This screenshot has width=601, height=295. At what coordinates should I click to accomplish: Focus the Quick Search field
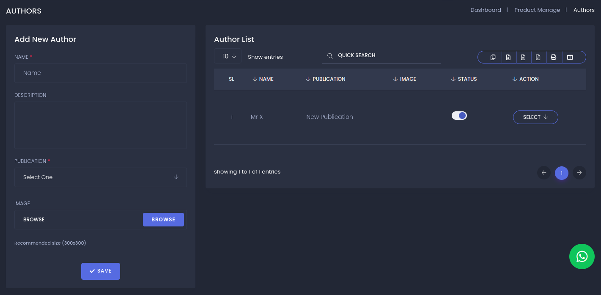pyautogui.click(x=381, y=55)
